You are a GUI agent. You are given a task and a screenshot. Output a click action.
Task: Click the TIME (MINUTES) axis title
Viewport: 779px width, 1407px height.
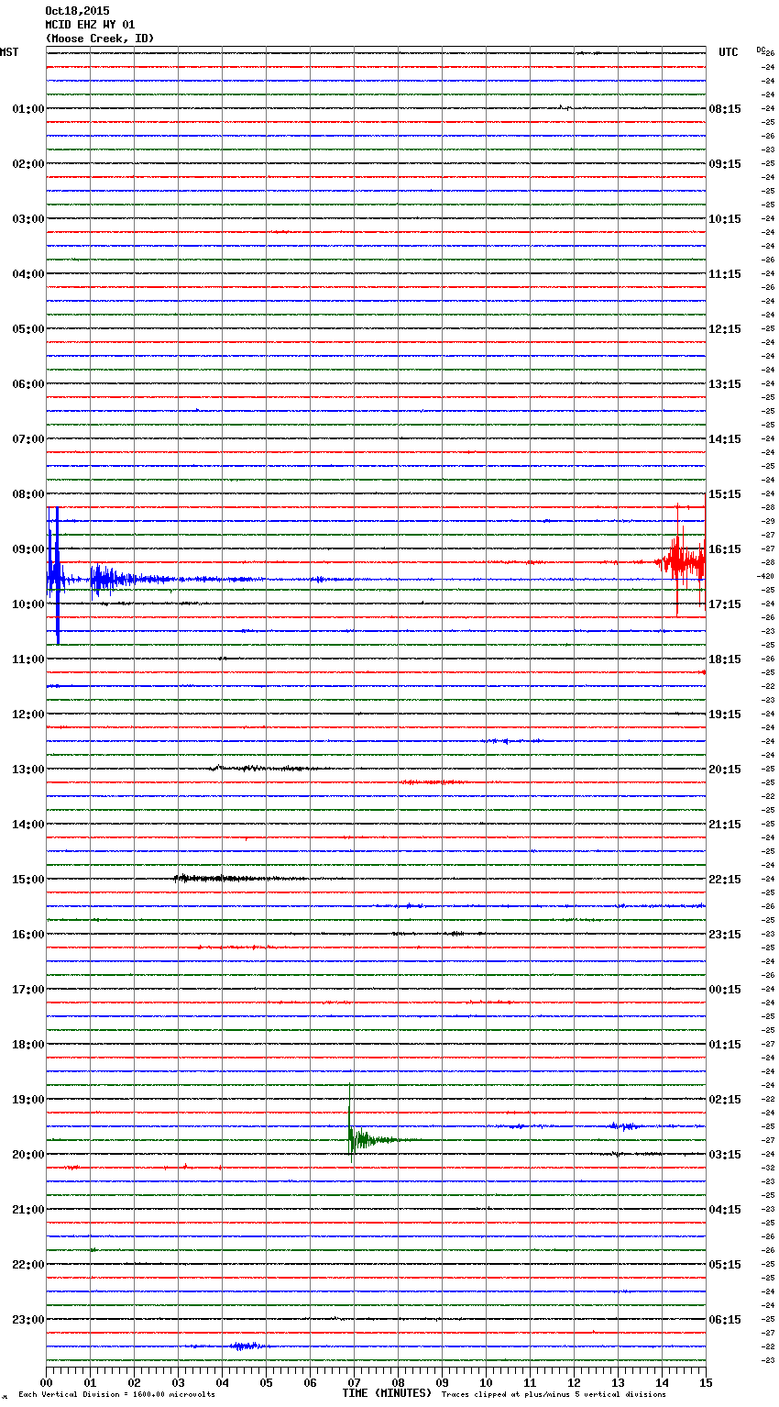click(387, 1393)
